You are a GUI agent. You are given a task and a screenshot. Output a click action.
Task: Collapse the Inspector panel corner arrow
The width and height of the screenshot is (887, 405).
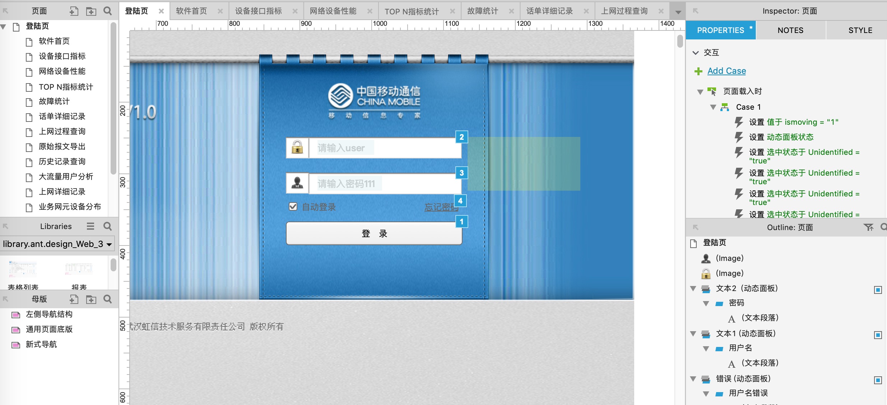click(696, 11)
